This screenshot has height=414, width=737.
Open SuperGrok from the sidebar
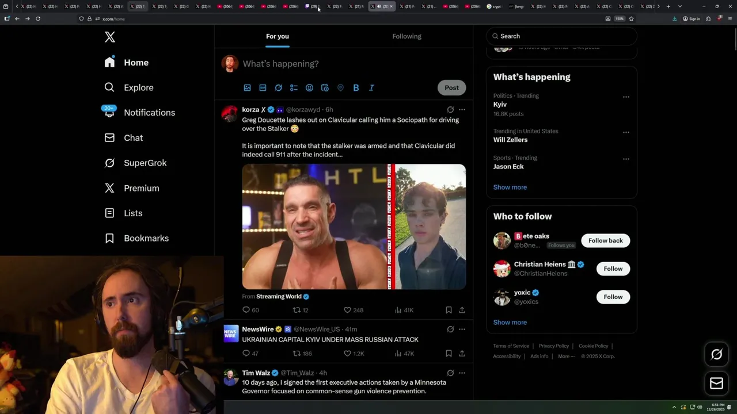click(x=135, y=163)
